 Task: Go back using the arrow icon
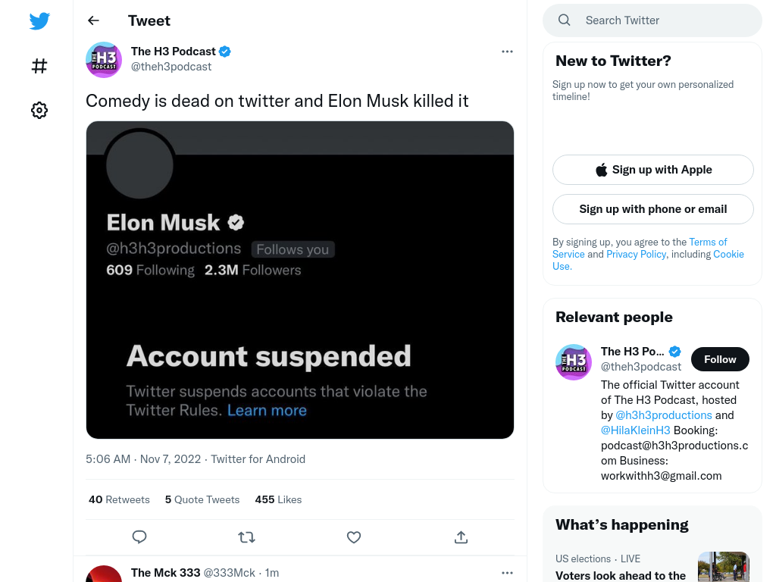pyautogui.click(x=93, y=20)
